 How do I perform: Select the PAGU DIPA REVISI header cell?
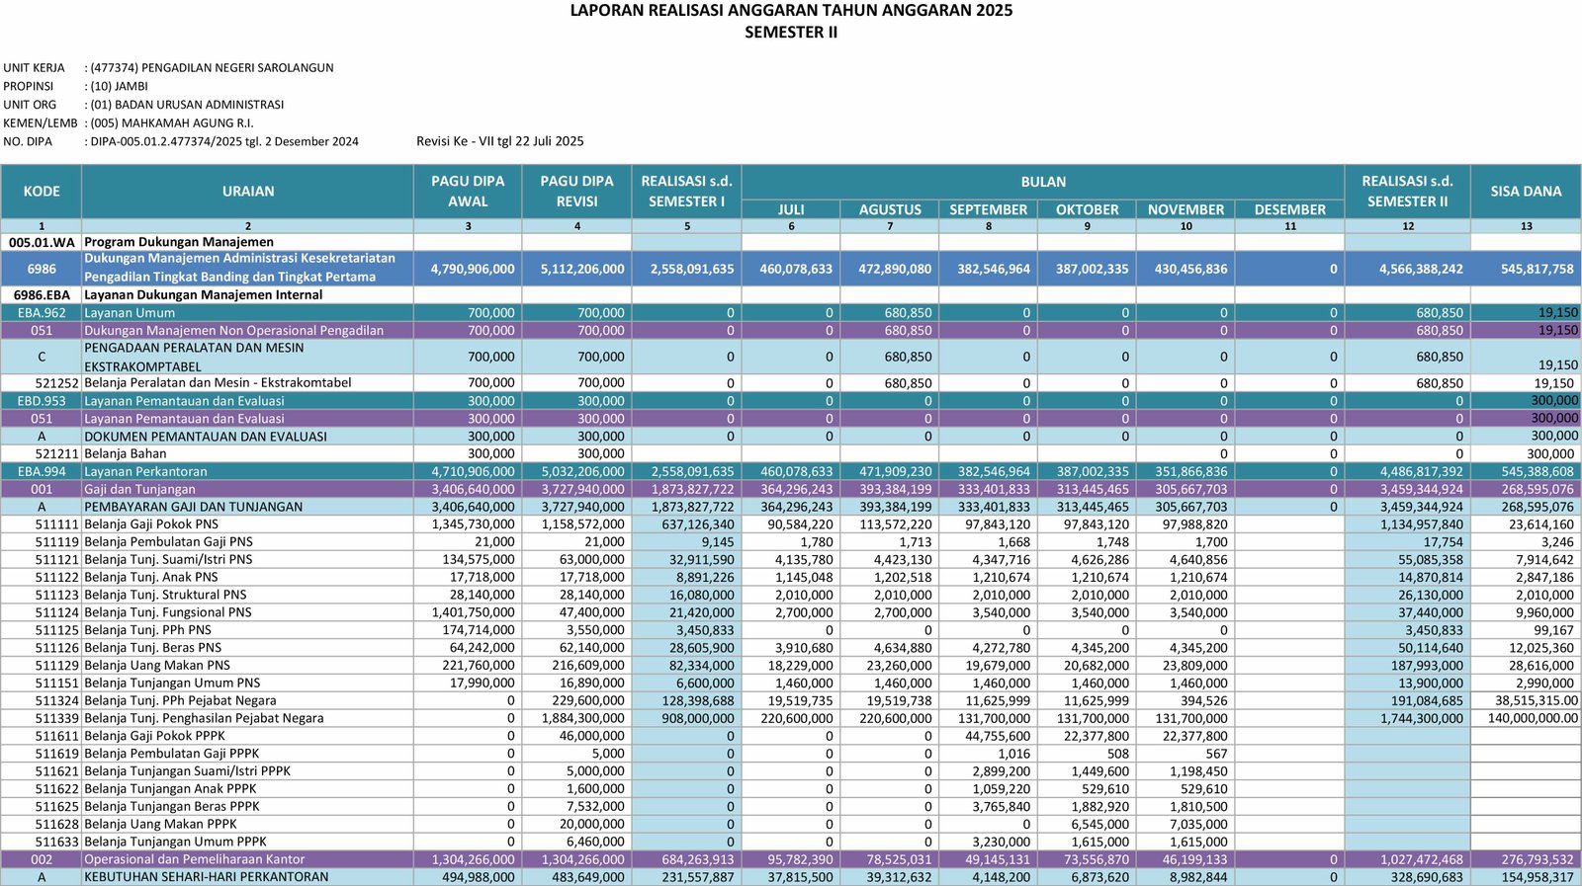point(576,192)
